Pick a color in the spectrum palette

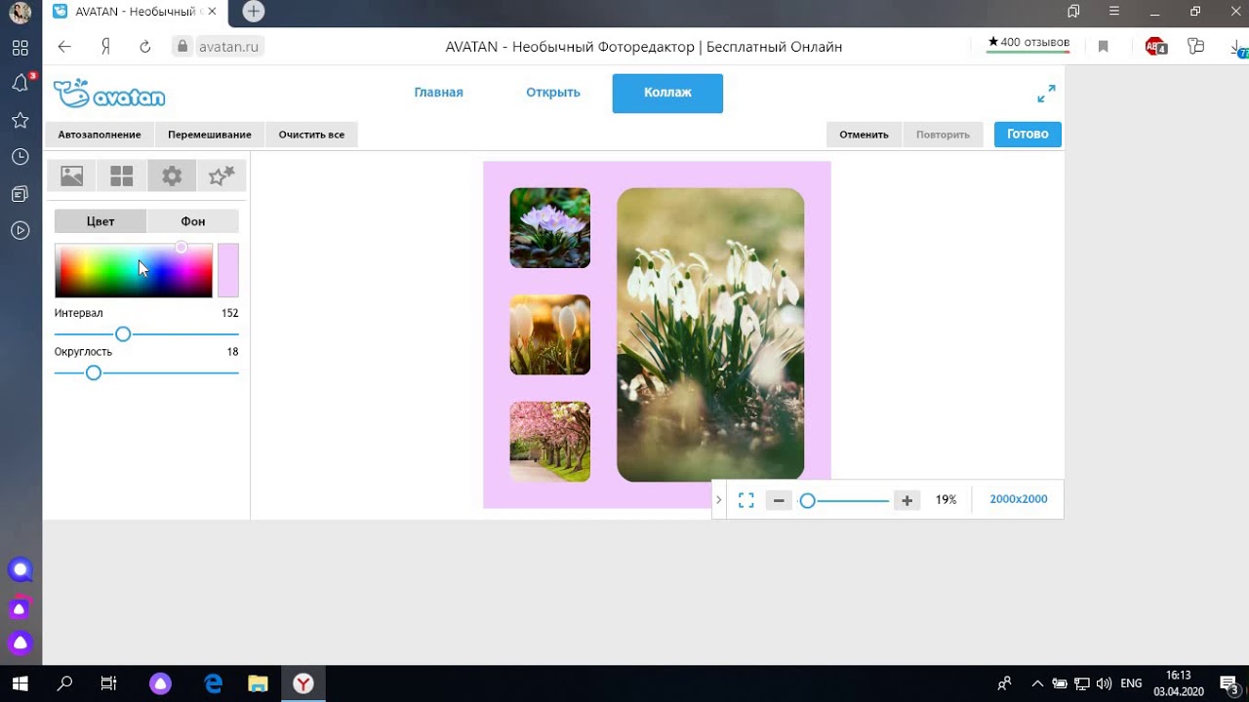(x=134, y=270)
